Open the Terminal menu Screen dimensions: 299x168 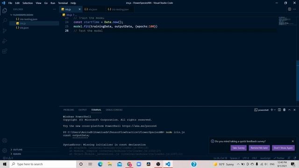tap(63, 3)
